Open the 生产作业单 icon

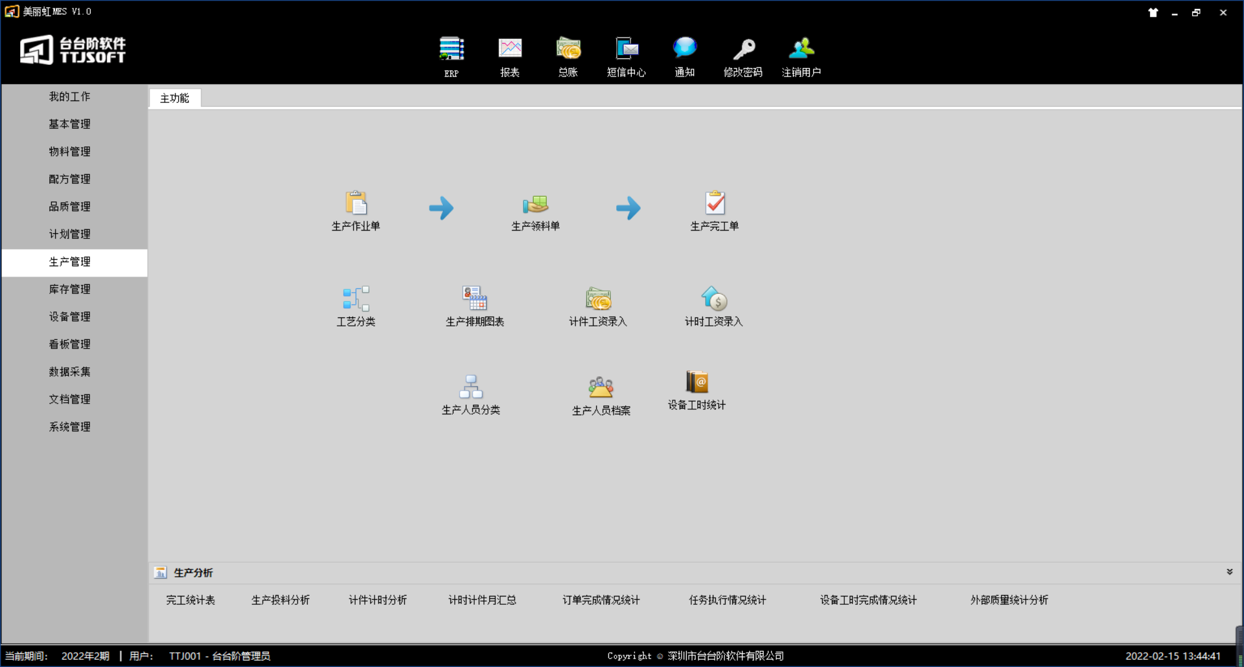(x=356, y=204)
